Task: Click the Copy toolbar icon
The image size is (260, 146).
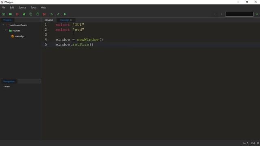Action: [31, 14]
